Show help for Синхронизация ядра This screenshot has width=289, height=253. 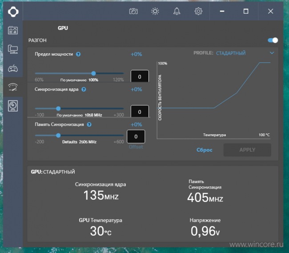84,89
